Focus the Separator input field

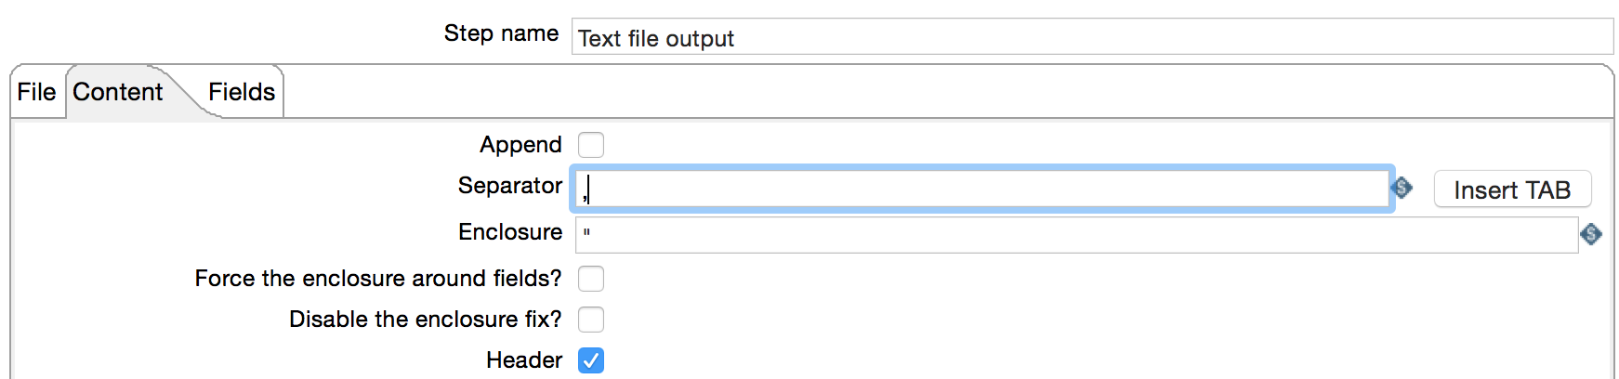[x=983, y=189]
